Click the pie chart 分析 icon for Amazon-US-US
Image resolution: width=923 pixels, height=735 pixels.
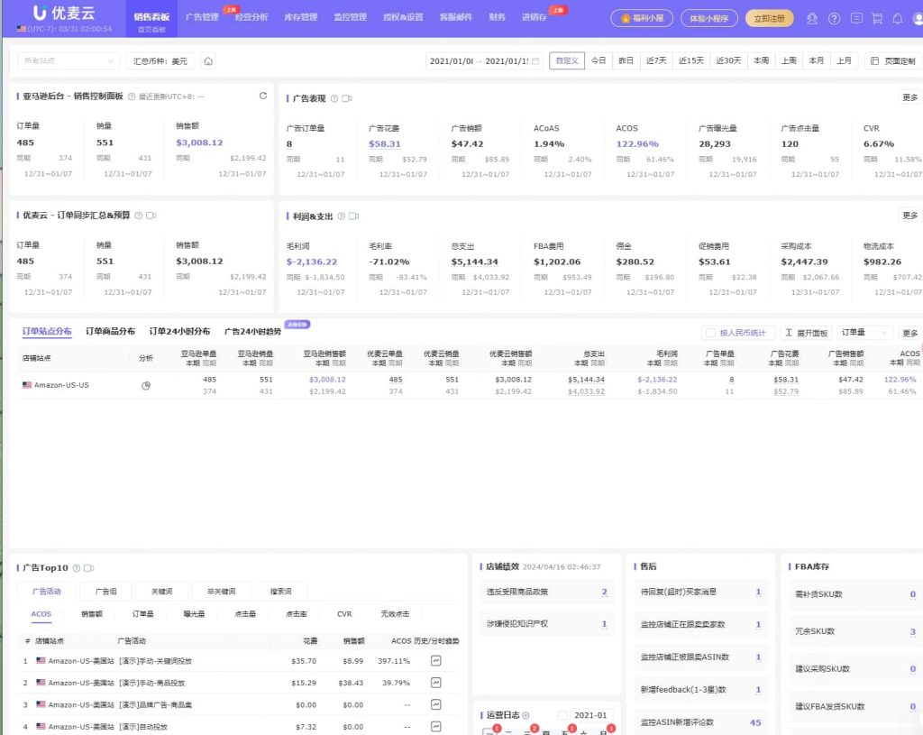pos(146,385)
